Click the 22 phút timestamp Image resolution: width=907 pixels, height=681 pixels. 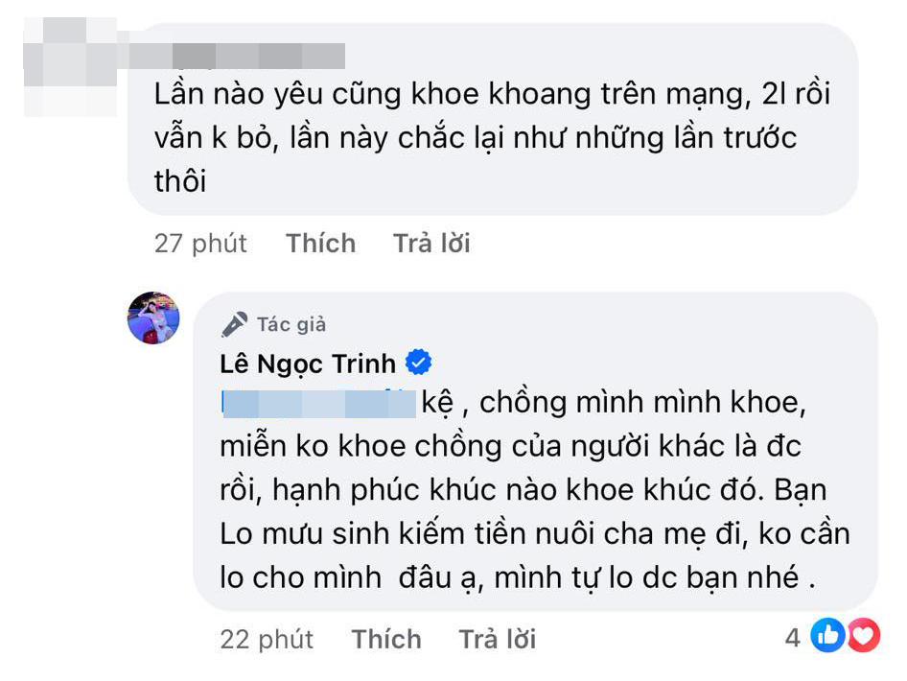click(267, 640)
